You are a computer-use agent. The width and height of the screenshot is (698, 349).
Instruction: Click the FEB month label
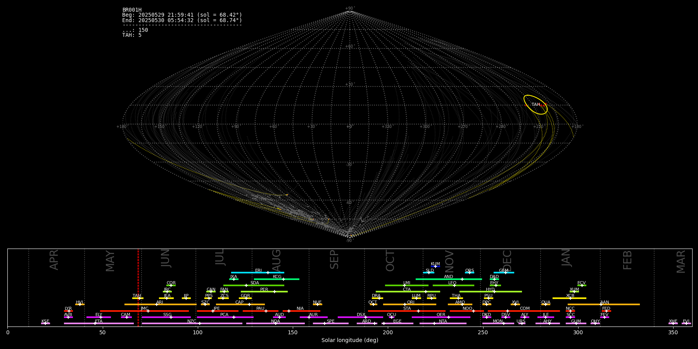[x=627, y=260]
